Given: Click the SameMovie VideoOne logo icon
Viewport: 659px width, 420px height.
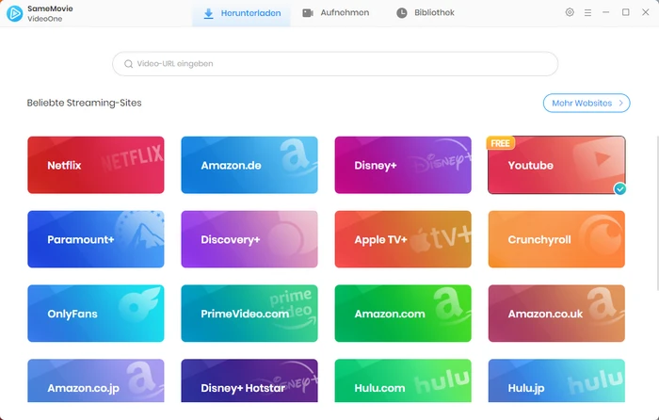Looking at the screenshot, I should tap(15, 13).
